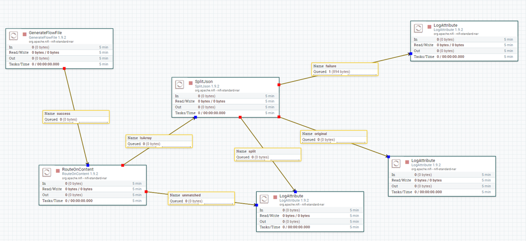Click title of LogAttribute fed by split
Viewport: 526px width, 241px height.
point(291,196)
